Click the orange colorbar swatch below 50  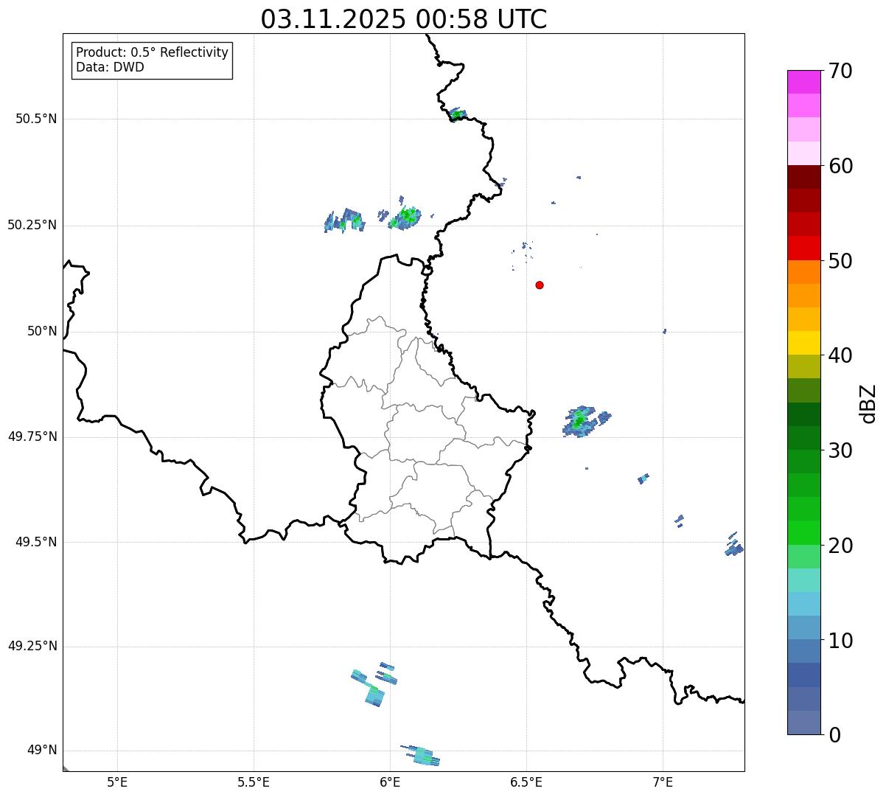803,272
